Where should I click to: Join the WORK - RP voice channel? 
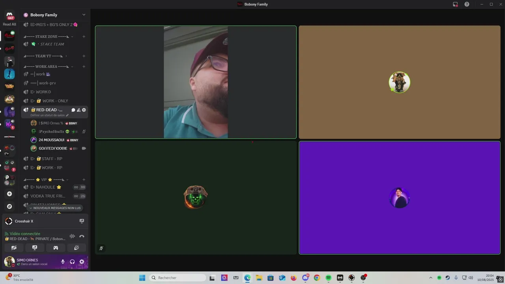54,168
